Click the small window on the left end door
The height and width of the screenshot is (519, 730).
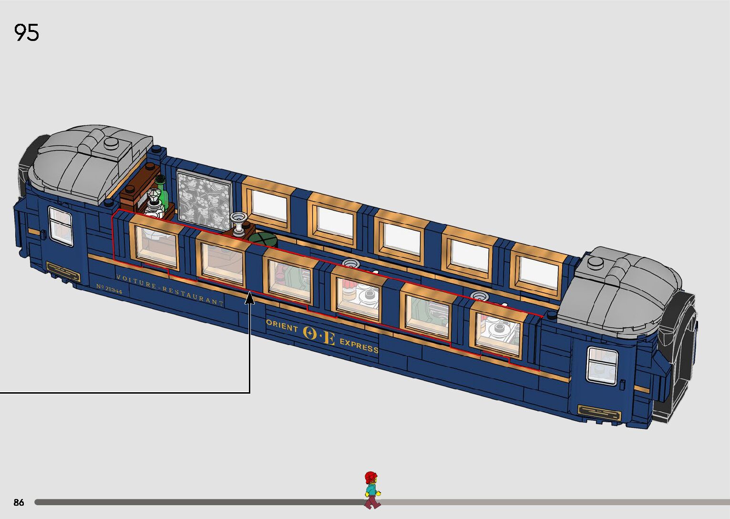[61, 227]
